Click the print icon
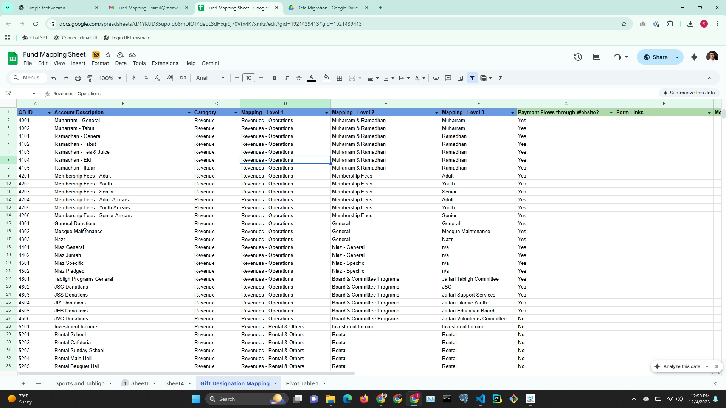Image resolution: width=726 pixels, height=408 pixels. [78, 78]
